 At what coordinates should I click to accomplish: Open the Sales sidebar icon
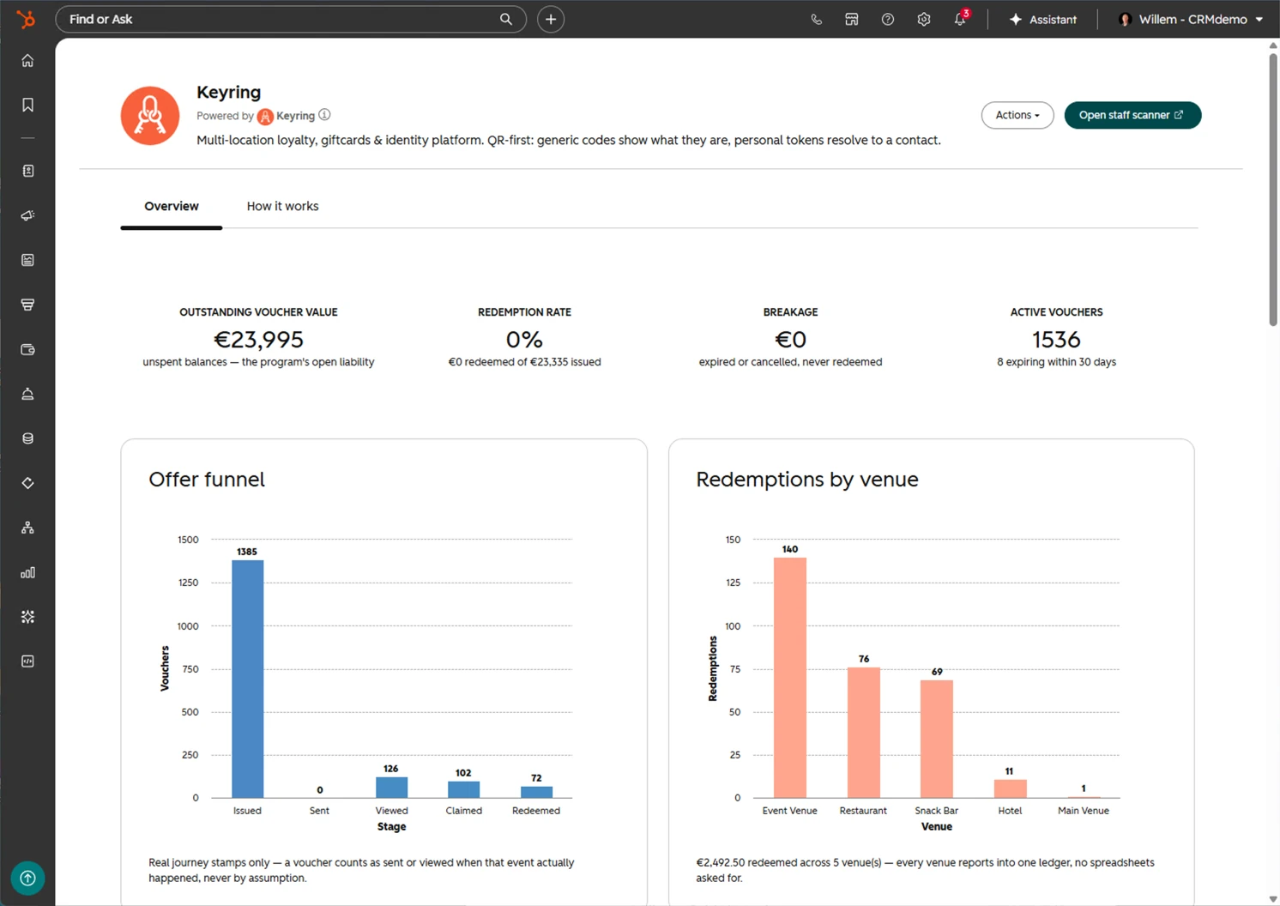[27, 305]
